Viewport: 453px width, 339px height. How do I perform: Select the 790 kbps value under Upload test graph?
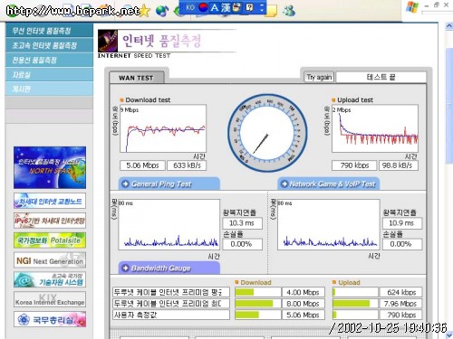coord(354,165)
